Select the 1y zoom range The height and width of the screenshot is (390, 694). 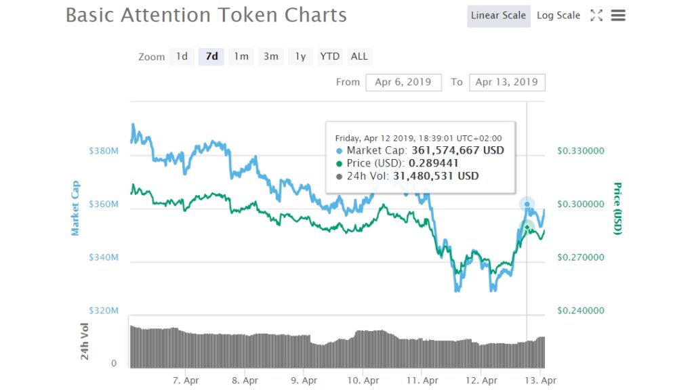[x=300, y=57]
